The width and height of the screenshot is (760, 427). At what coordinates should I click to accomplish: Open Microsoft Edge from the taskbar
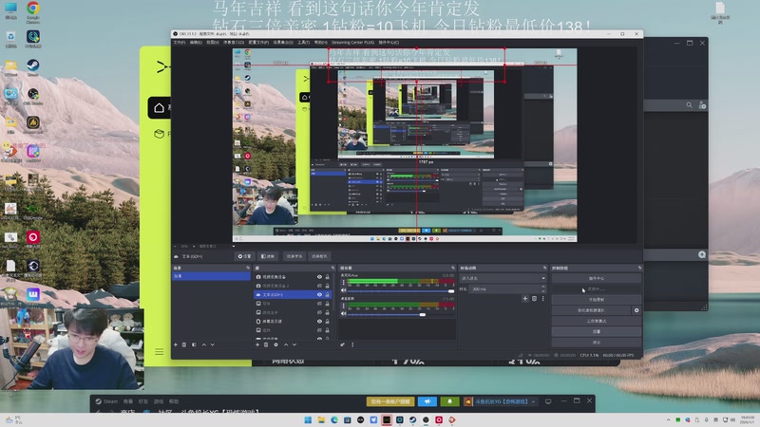click(334, 419)
